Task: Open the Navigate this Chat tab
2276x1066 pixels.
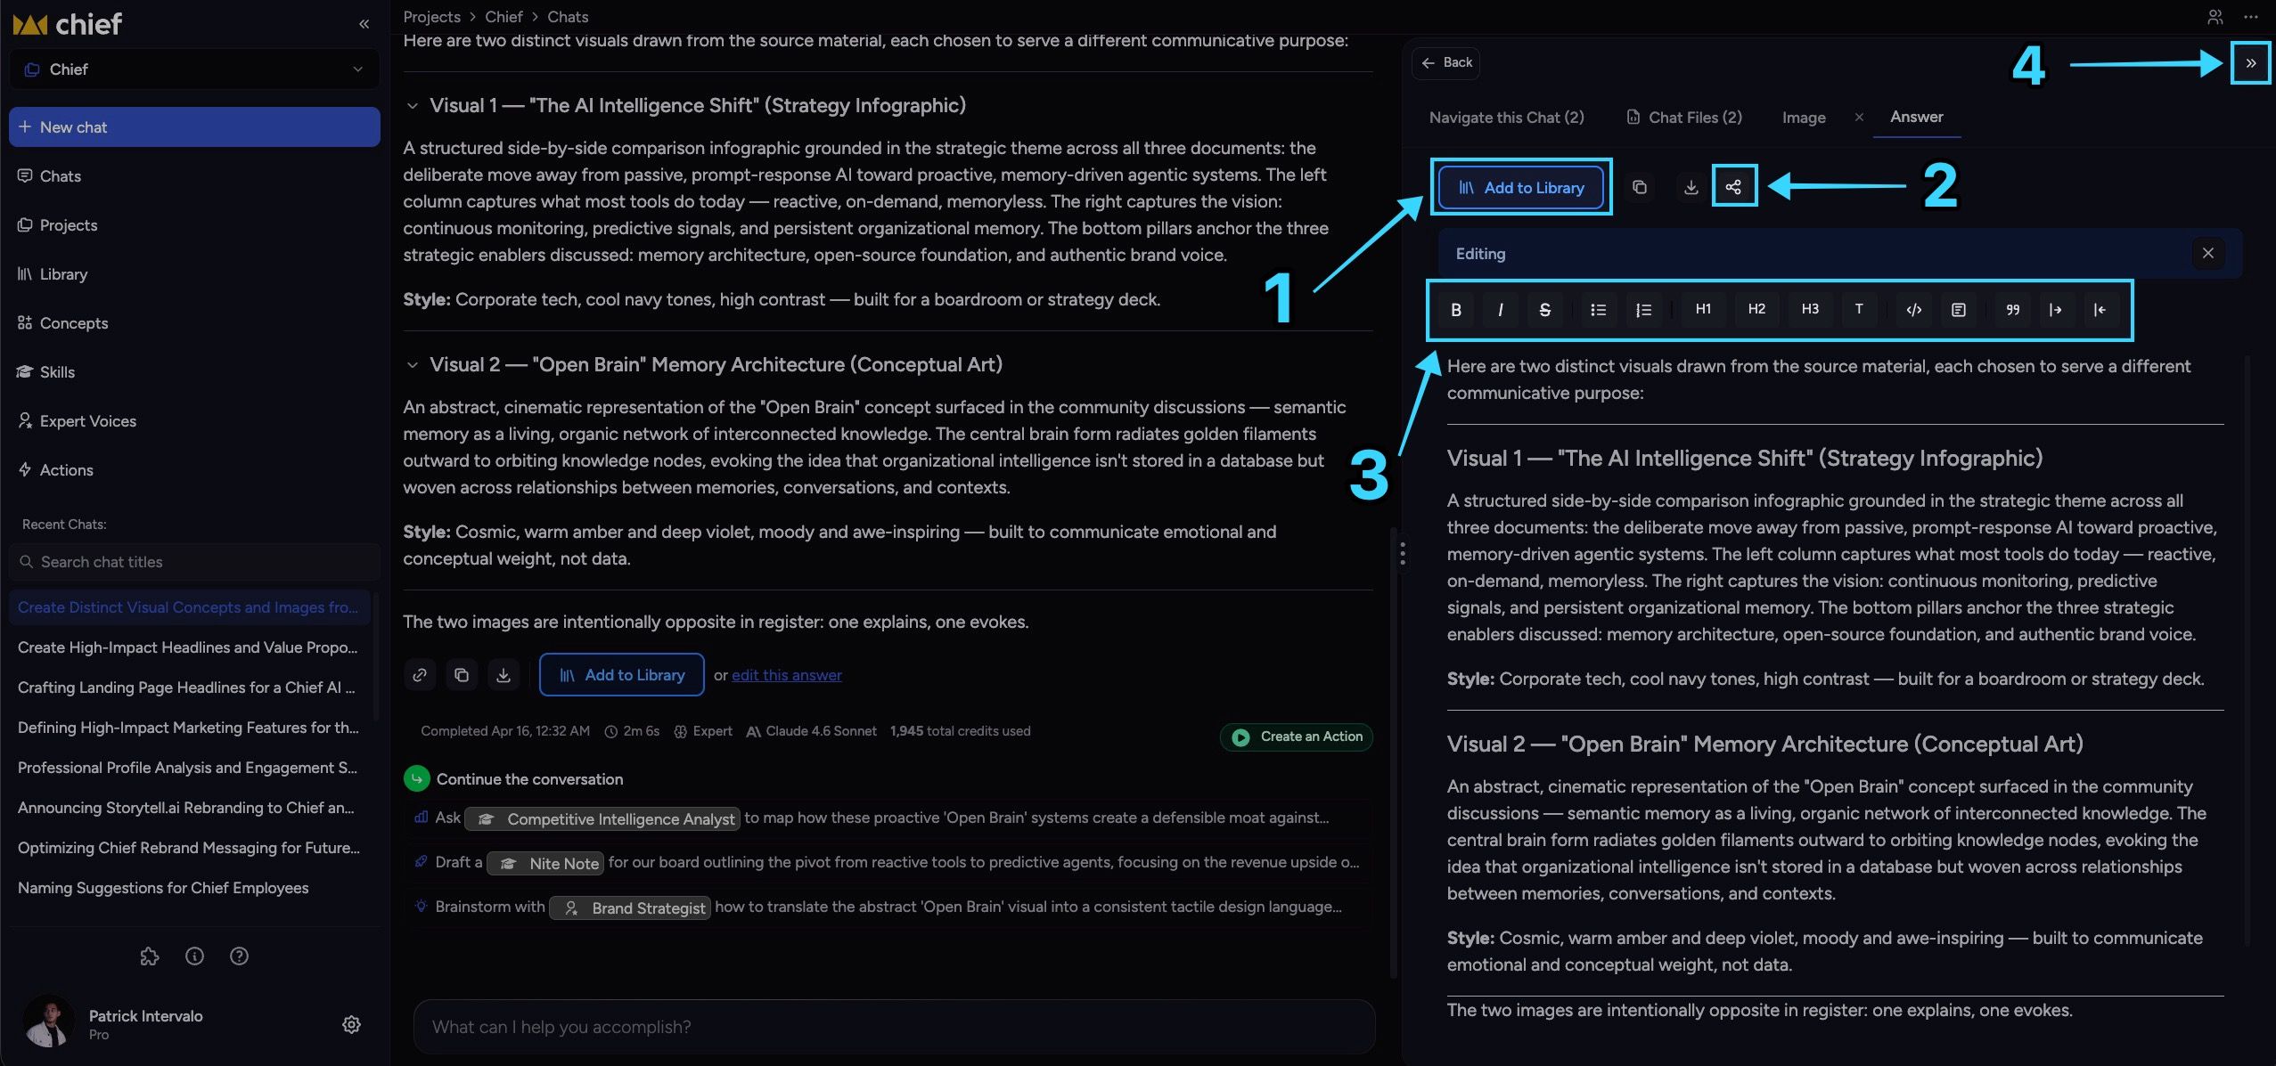Action: pos(1506,118)
